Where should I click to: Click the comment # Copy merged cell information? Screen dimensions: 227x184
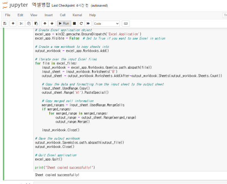coord(68,101)
